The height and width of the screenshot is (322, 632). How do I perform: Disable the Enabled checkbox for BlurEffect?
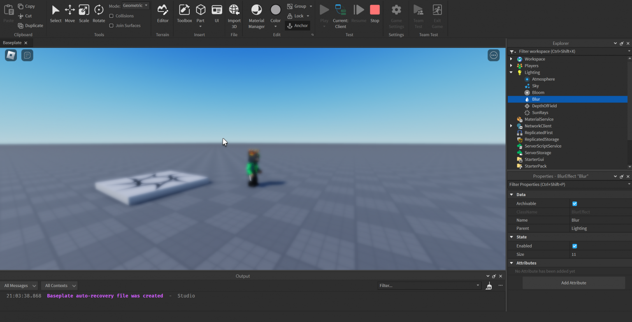coord(574,246)
